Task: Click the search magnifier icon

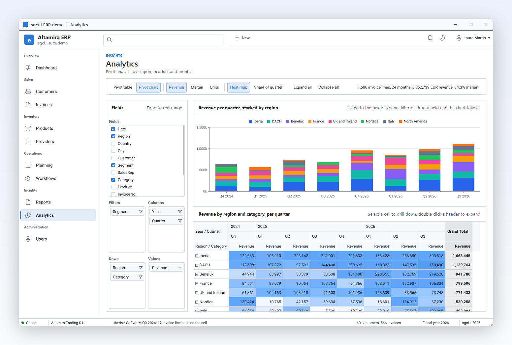Action: (x=110, y=40)
